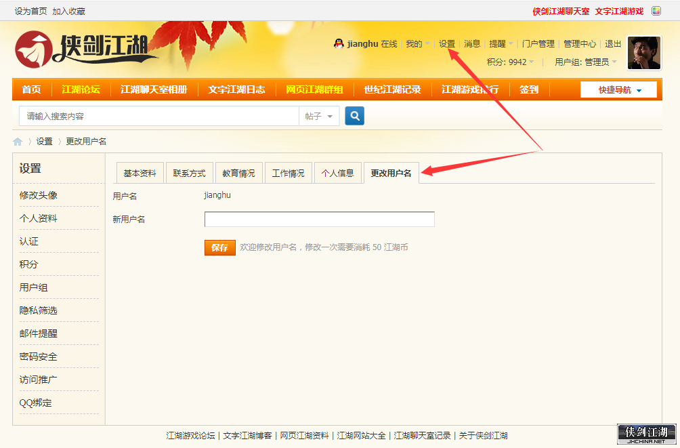Switch to the 个人信息 tab
The image size is (680, 448).
click(337, 174)
